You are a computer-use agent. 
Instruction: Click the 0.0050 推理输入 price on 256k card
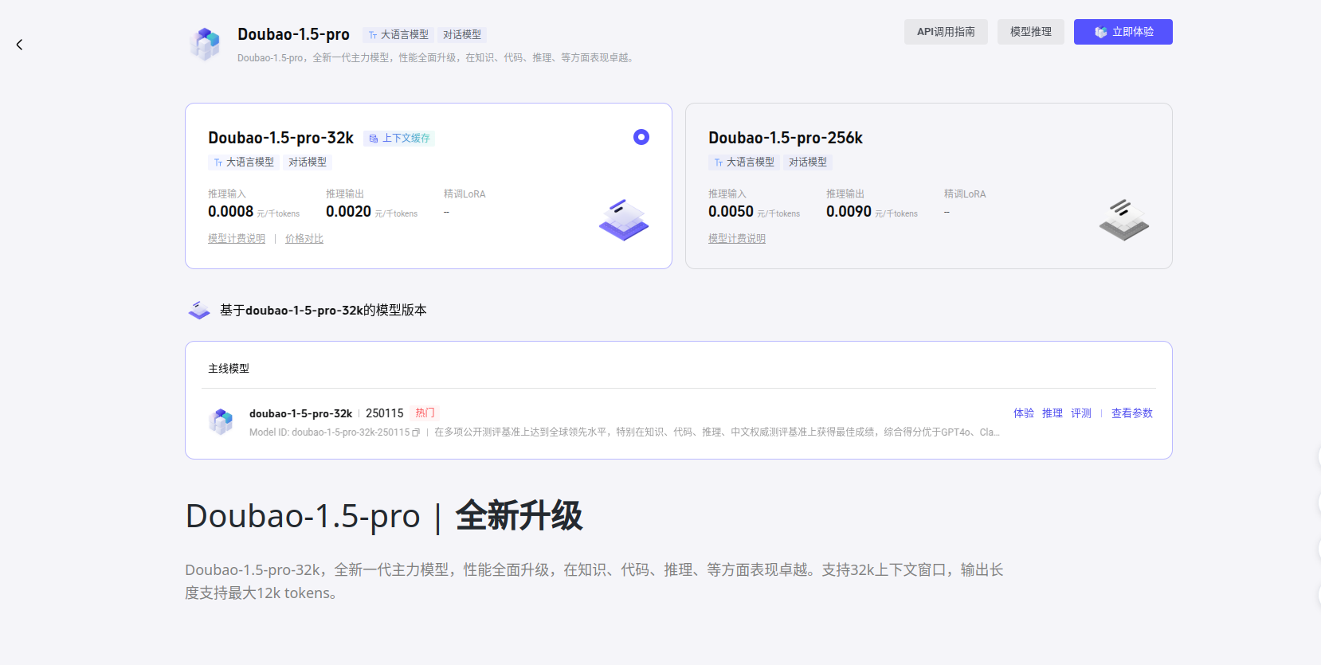tap(731, 212)
